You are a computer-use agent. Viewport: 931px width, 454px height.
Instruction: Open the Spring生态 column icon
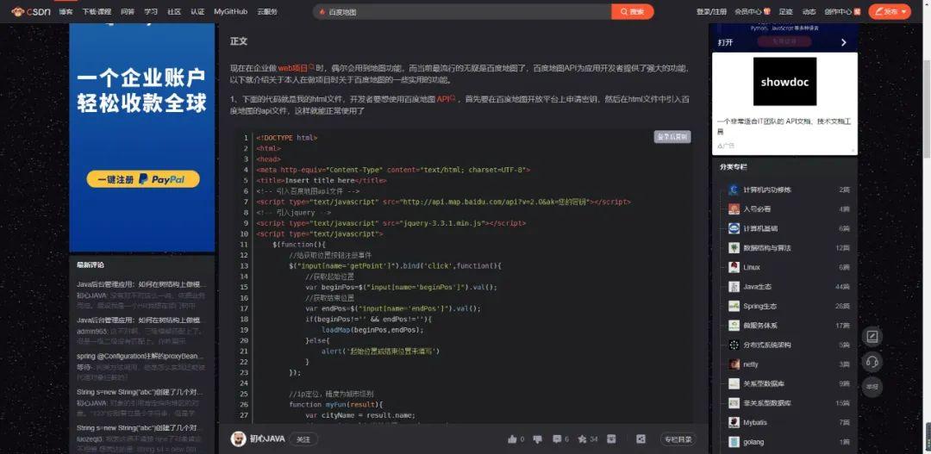pyautogui.click(x=734, y=306)
